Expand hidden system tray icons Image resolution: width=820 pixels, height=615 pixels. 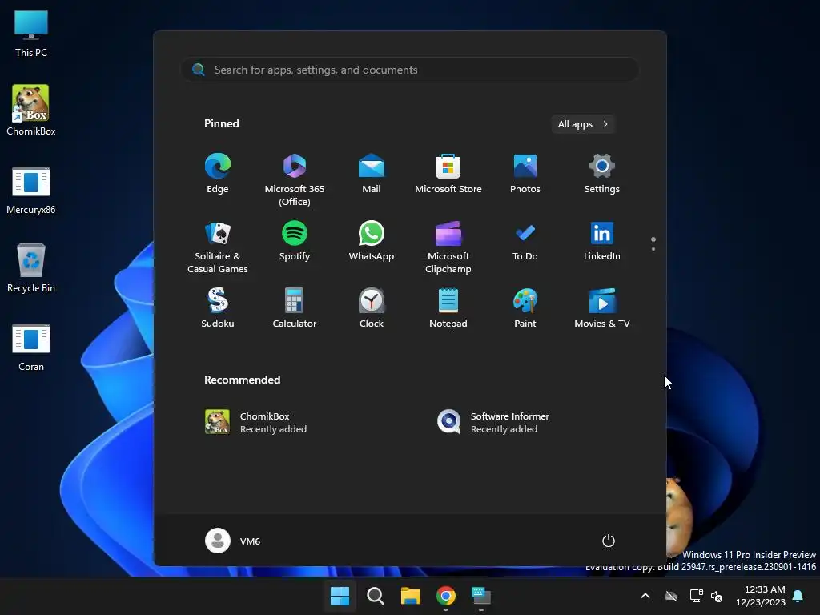(645, 596)
